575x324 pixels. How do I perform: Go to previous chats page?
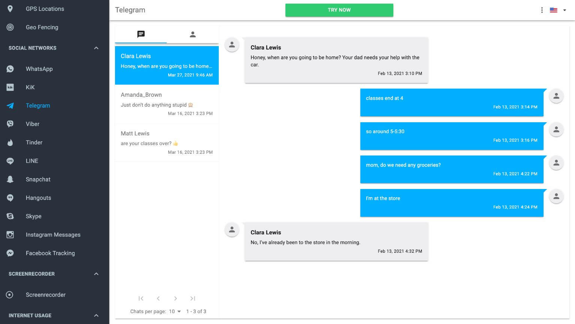pos(158,298)
